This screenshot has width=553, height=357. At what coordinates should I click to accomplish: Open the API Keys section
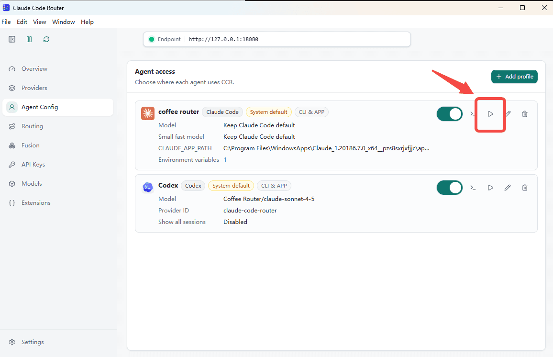(x=58, y=165)
